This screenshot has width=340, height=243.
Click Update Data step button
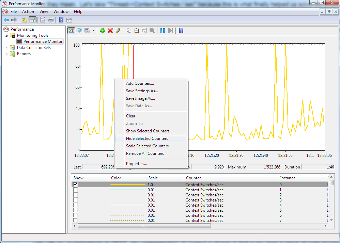tap(171, 31)
